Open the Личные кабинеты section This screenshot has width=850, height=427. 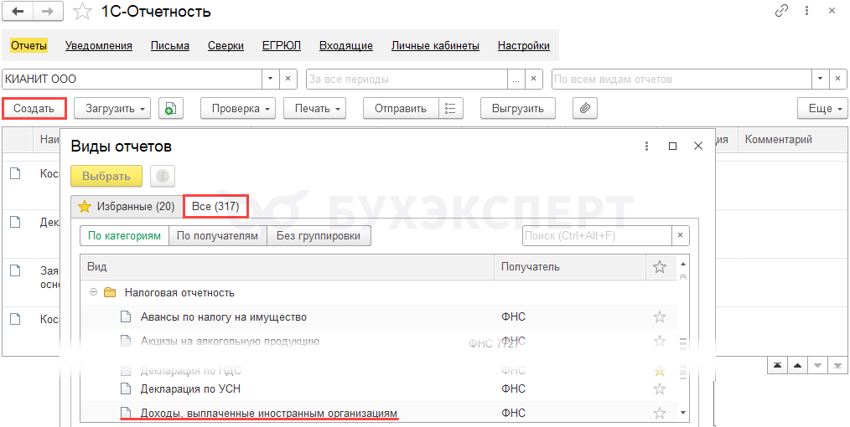tap(435, 46)
